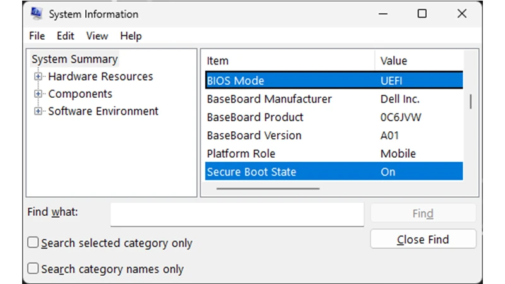Maximize the System Information window
505x284 pixels.
click(422, 13)
